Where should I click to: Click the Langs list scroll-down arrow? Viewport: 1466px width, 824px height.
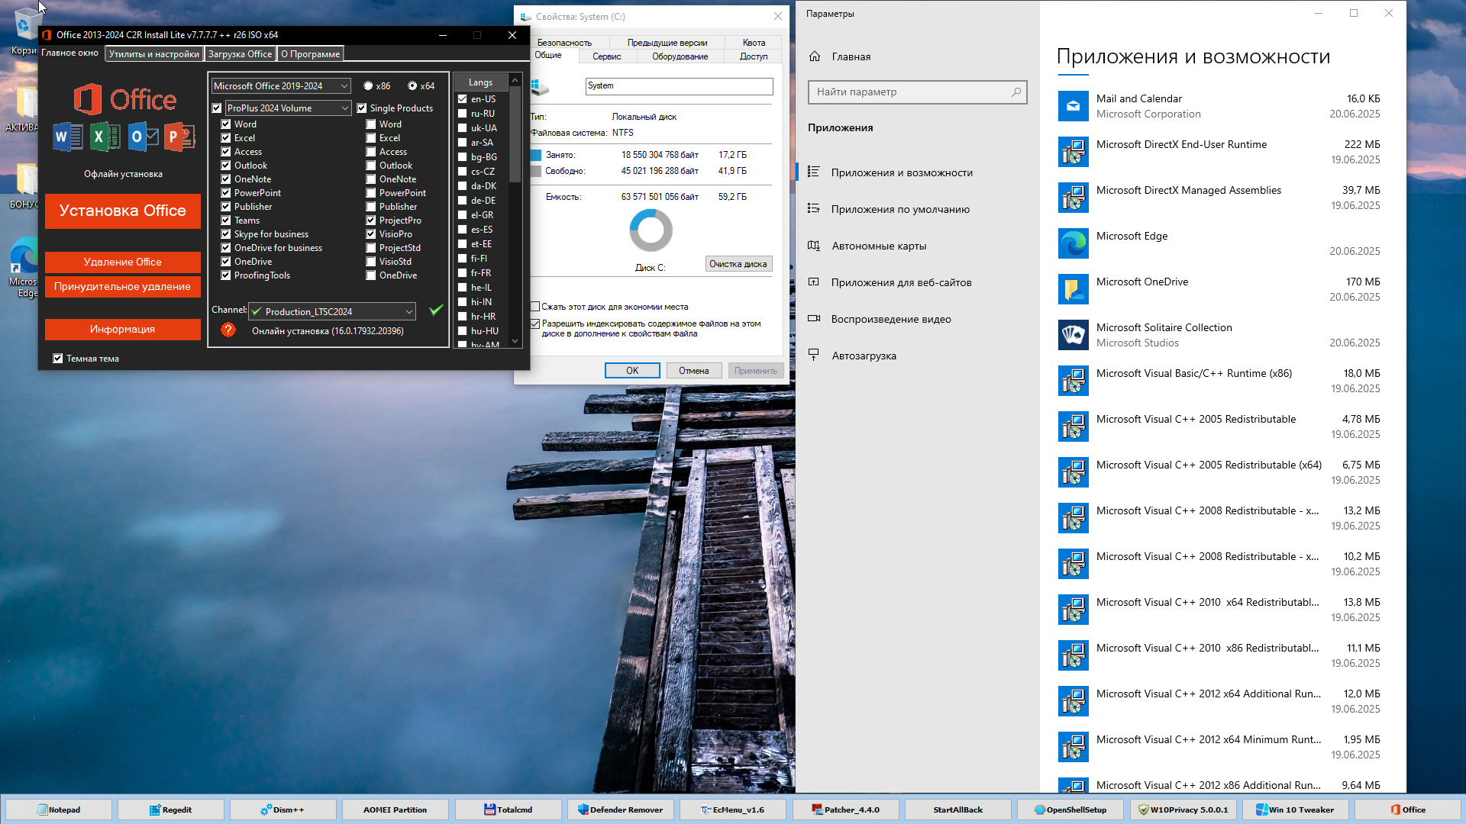515,341
